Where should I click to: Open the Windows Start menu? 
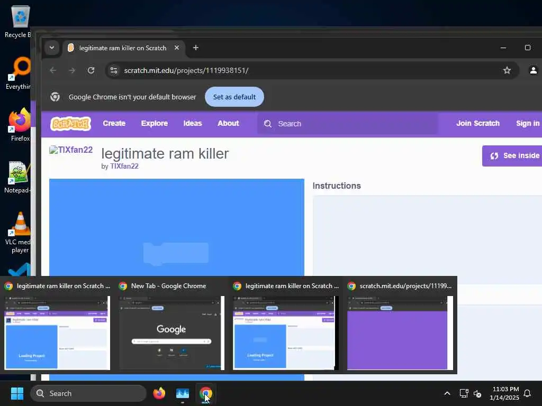pos(17,393)
